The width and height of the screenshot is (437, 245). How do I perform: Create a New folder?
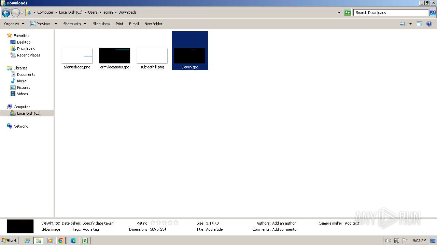(153, 24)
